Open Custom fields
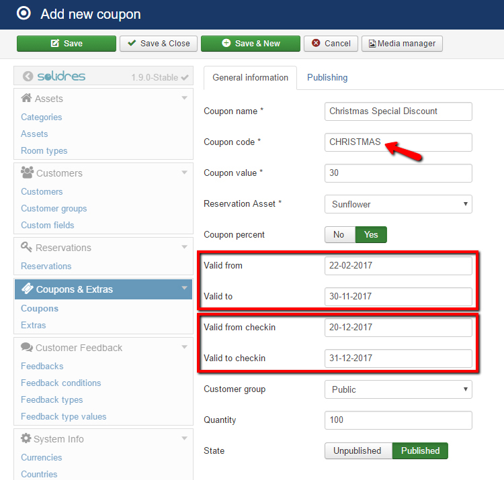This screenshot has width=504, height=480. coord(48,225)
